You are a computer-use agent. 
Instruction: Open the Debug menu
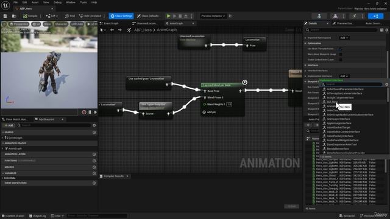click(57, 2)
